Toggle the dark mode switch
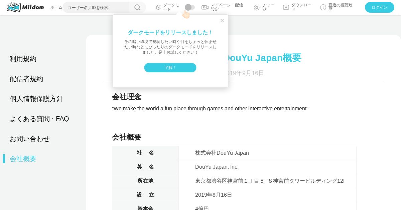The width and height of the screenshot is (401, 210). pos(190,7)
